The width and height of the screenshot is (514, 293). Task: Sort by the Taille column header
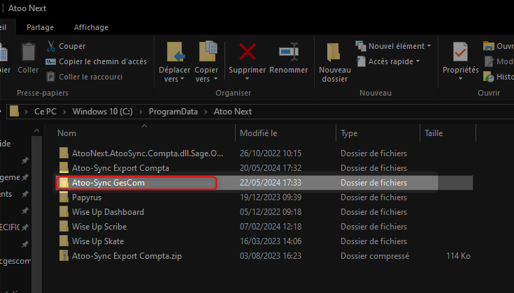point(434,133)
